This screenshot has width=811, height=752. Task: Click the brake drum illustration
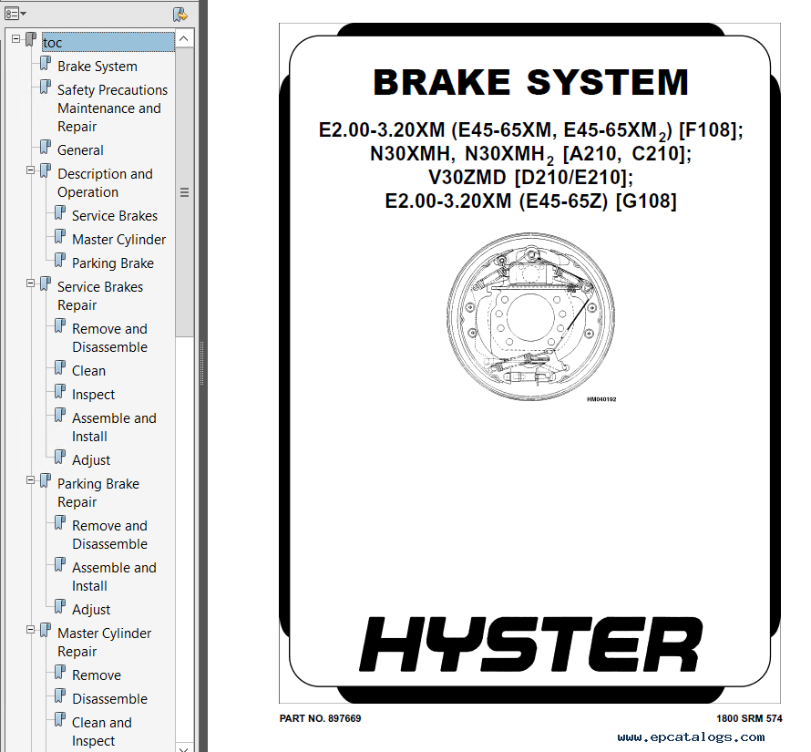531,316
